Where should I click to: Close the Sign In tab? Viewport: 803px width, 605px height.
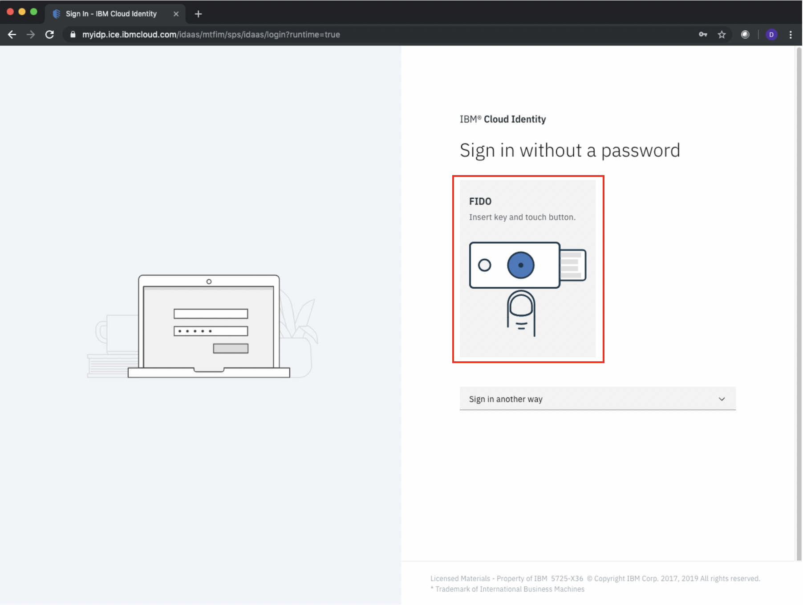[x=176, y=14]
